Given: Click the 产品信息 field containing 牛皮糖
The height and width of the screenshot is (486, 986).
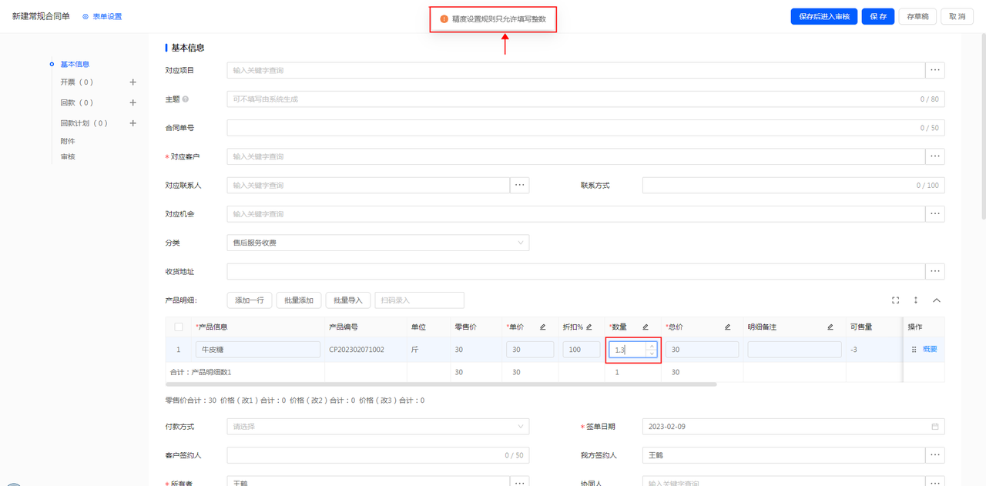Looking at the screenshot, I should 258,350.
